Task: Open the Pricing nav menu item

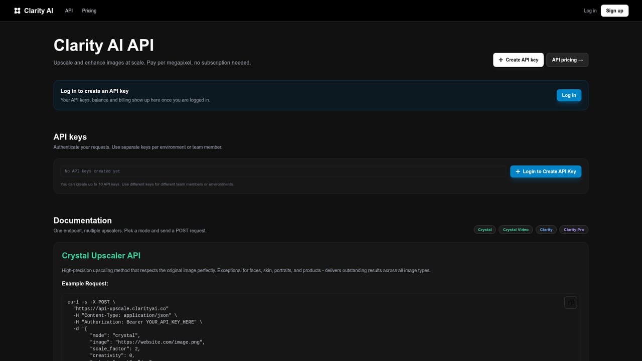Action: tap(89, 11)
